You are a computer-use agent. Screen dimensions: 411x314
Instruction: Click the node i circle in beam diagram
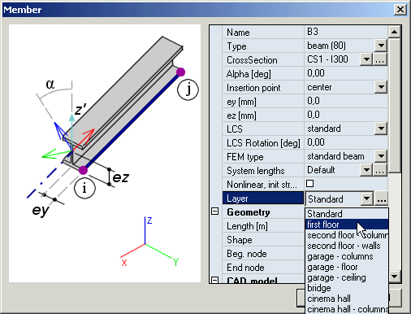coord(84,188)
